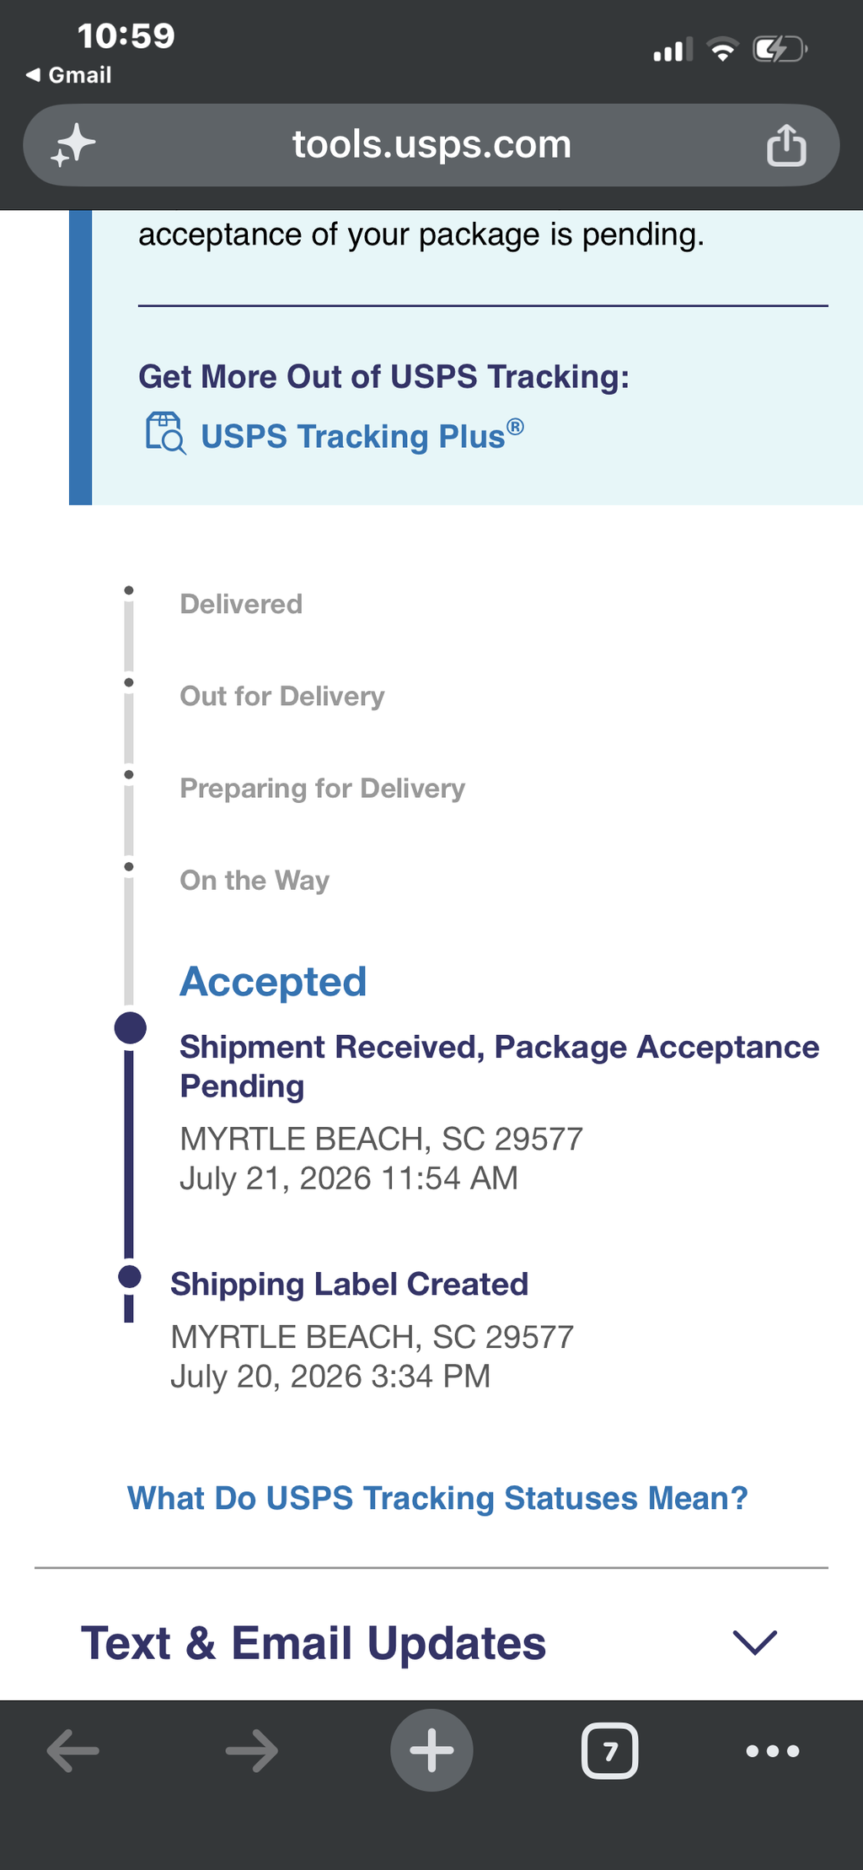Viewport: 863px width, 1870px height.
Task: Tap the share icon in address bar
Action: click(x=786, y=145)
